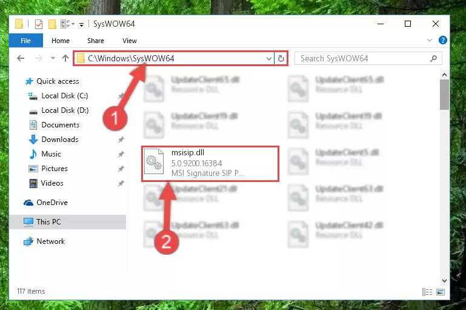Click the Quick access star icon
The width and height of the screenshot is (466, 310).
coord(29,81)
